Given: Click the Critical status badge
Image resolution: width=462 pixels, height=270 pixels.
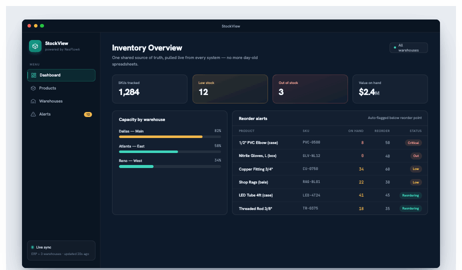Looking at the screenshot, I should (x=413, y=142).
